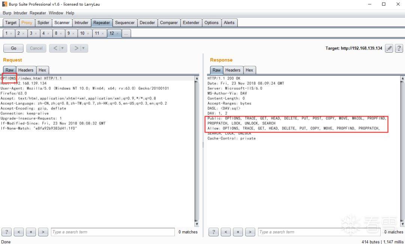Select the request Hex view tab

click(x=42, y=70)
